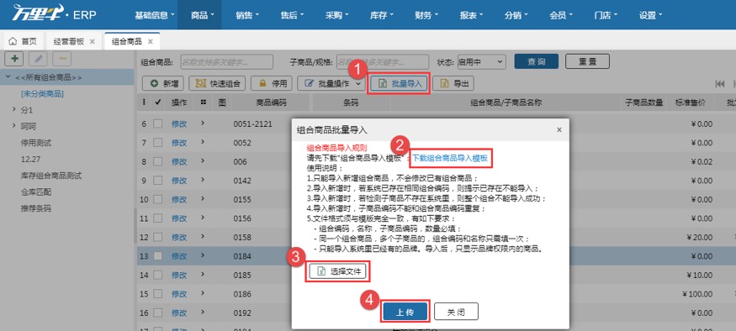
Task: Select the [未分类商品] category
Action: pyautogui.click(x=42, y=94)
